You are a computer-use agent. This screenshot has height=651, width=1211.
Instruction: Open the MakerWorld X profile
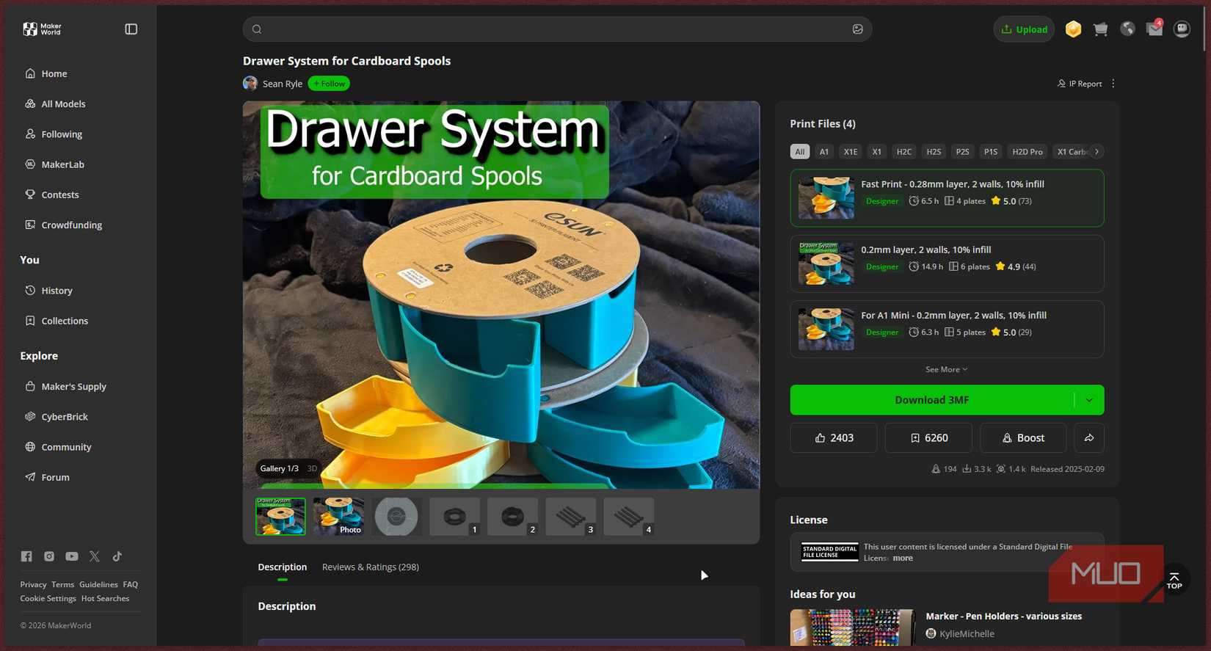point(95,556)
